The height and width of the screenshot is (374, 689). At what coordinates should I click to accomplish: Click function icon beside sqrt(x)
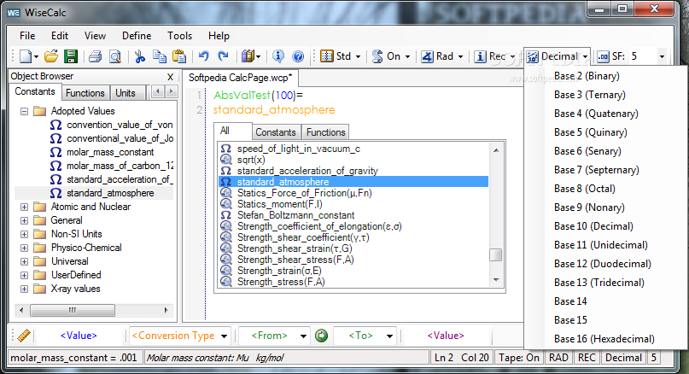pyautogui.click(x=226, y=160)
